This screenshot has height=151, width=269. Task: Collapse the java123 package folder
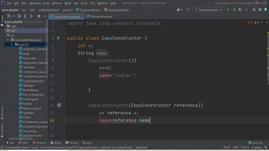point(12,44)
